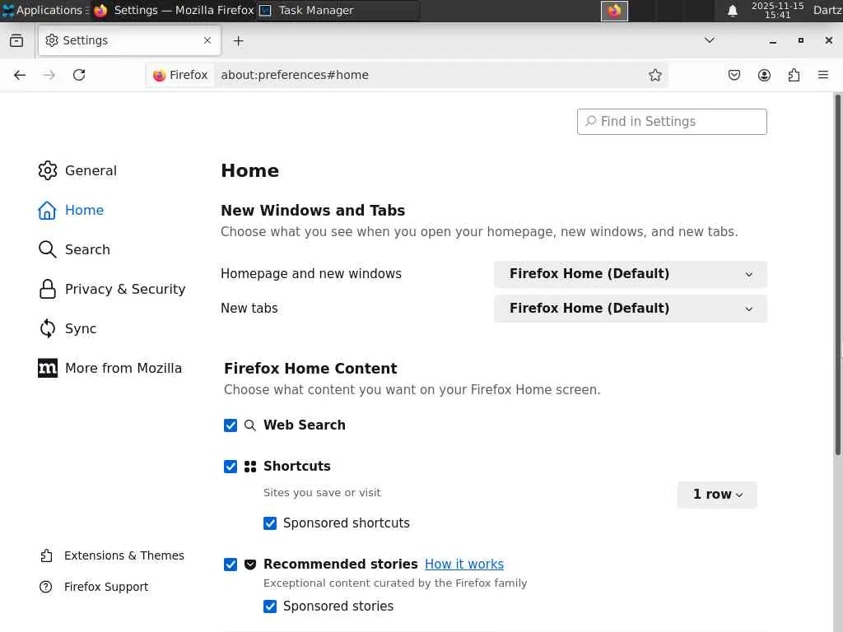Open the Pocket save icon

pos(734,75)
